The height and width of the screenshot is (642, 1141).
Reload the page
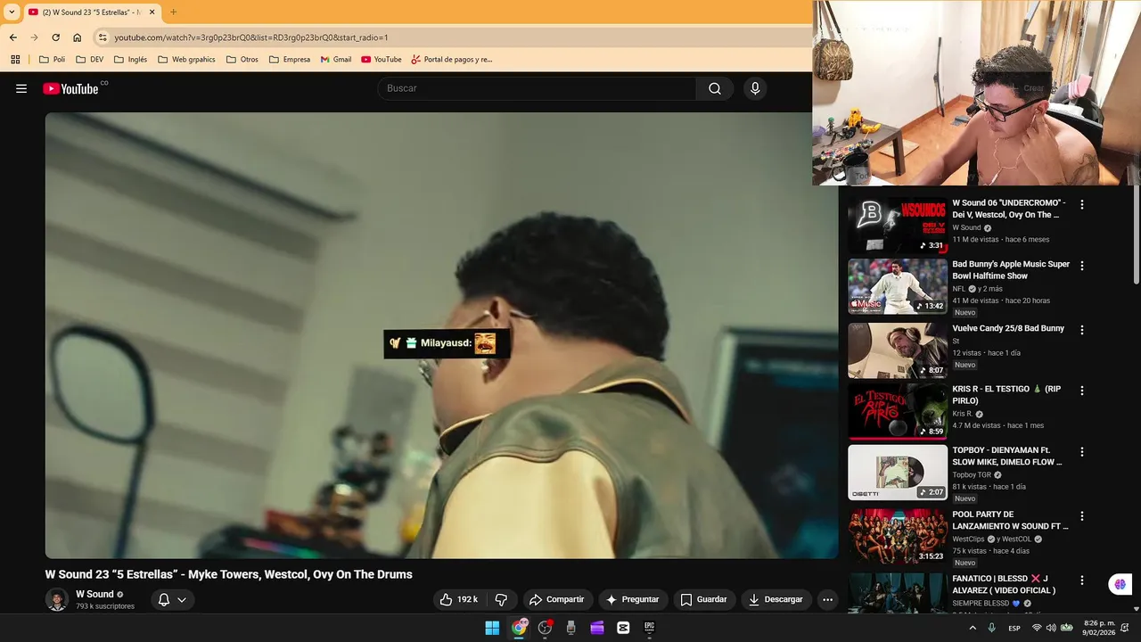click(55, 37)
